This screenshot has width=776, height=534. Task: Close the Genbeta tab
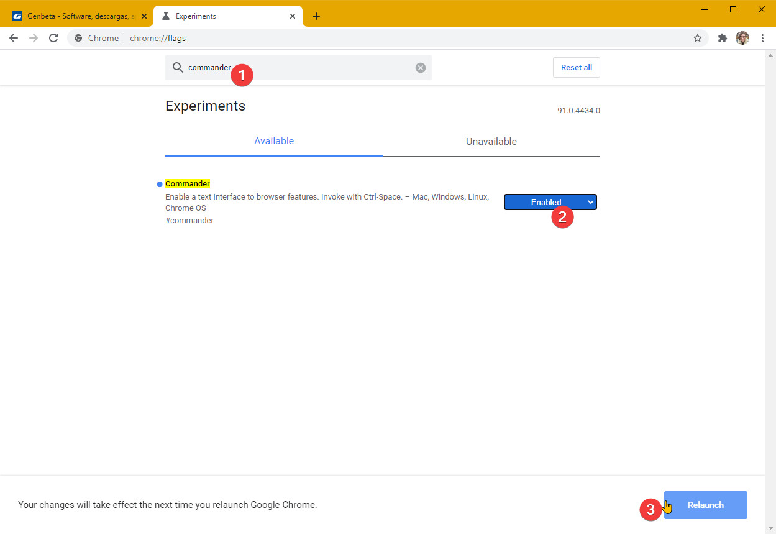click(x=144, y=16)
